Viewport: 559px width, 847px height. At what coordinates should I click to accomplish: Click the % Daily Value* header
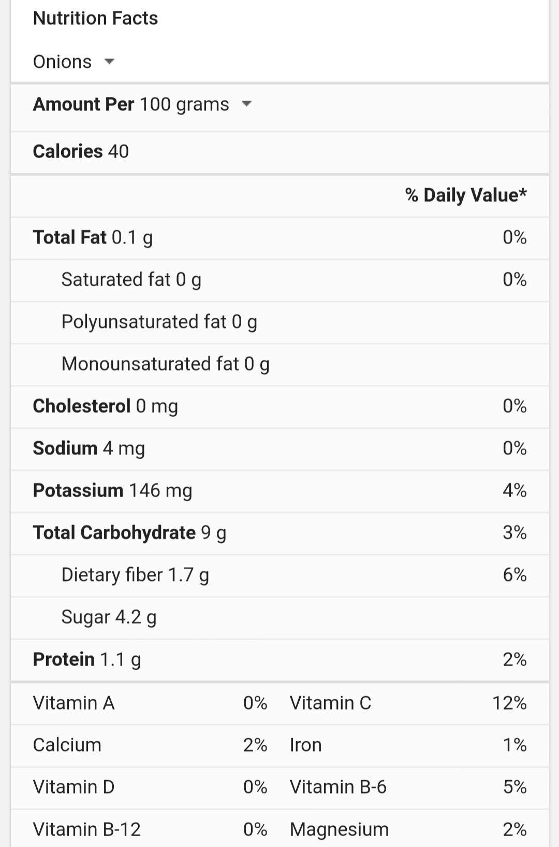click(x=466, y=195)
